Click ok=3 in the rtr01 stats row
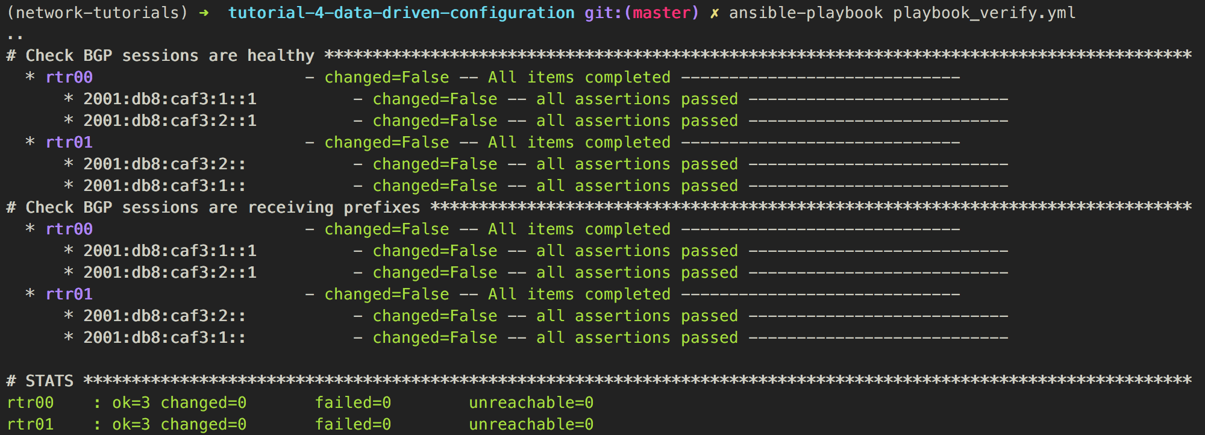Viewport: 1205px width, 435px height. [131, 425]
